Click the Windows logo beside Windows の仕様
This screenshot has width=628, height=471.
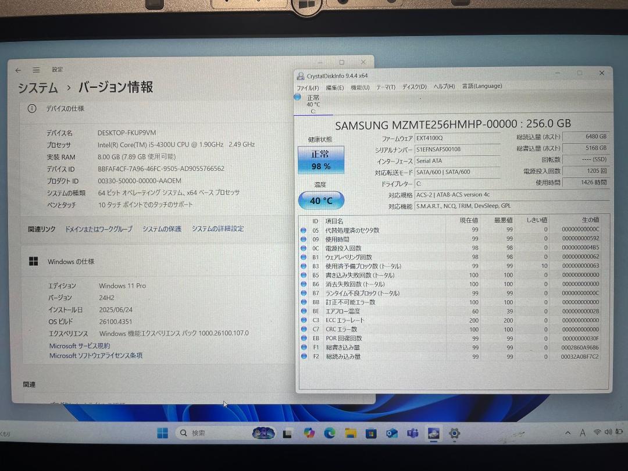point(34,262)
